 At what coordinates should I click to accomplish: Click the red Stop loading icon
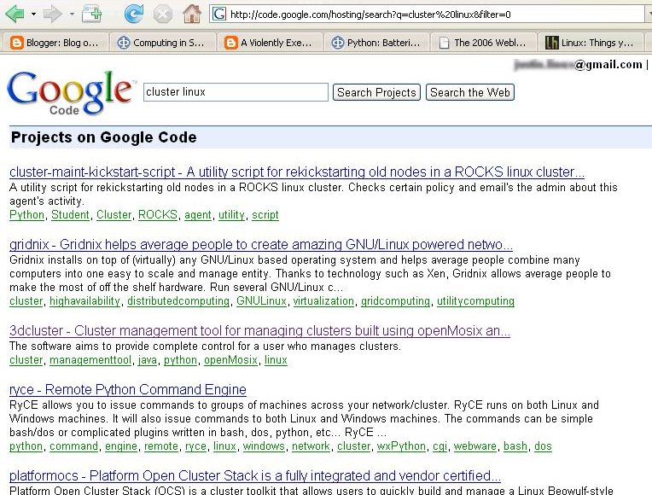162,14
